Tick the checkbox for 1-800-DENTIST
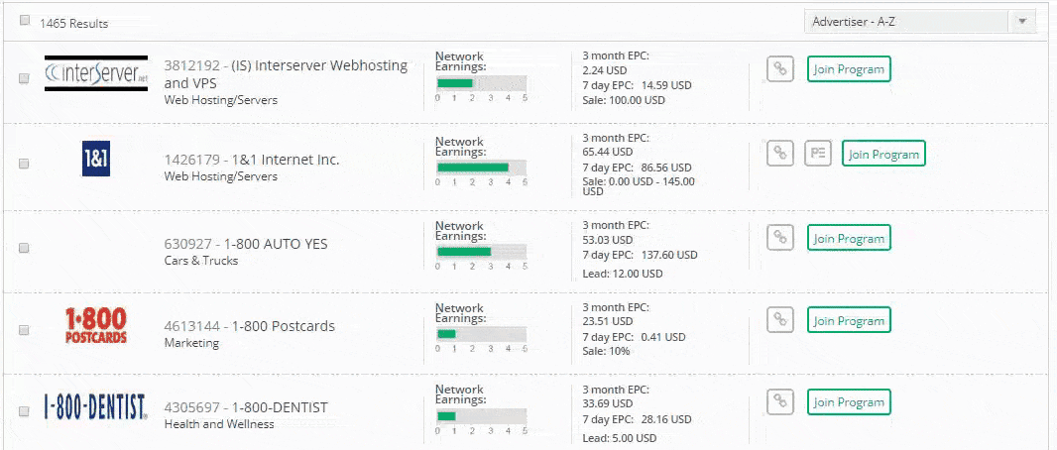Image resolution: width=1057 pixels, height=450 pixels. pyautogui.click(x=25, y=411)
